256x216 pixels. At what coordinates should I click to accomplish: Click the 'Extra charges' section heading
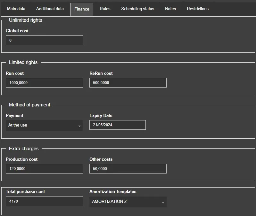(24, 149)
